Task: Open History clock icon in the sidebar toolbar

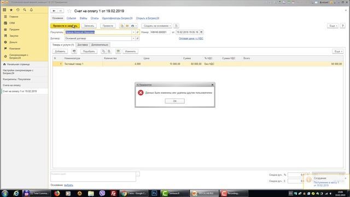Action: point(18,10)
